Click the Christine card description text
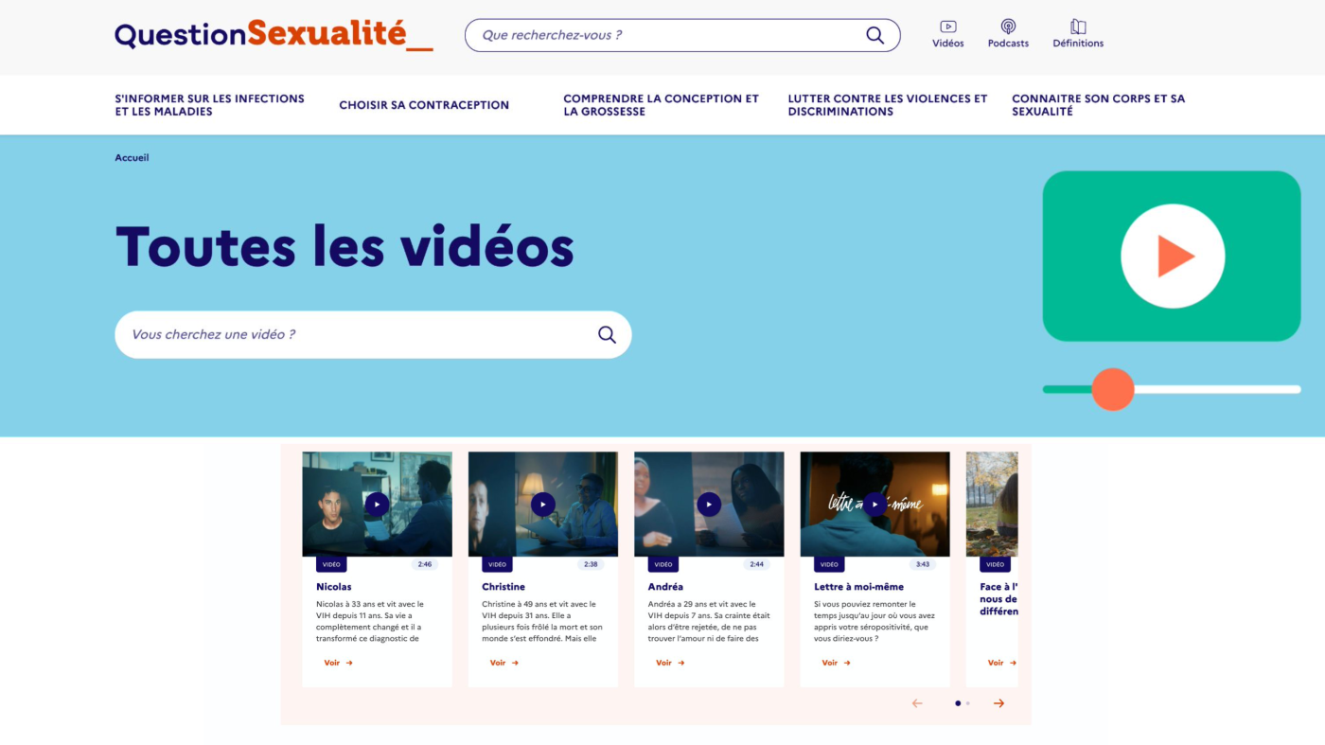1325x745 pixels. click(x=542, y=621)
